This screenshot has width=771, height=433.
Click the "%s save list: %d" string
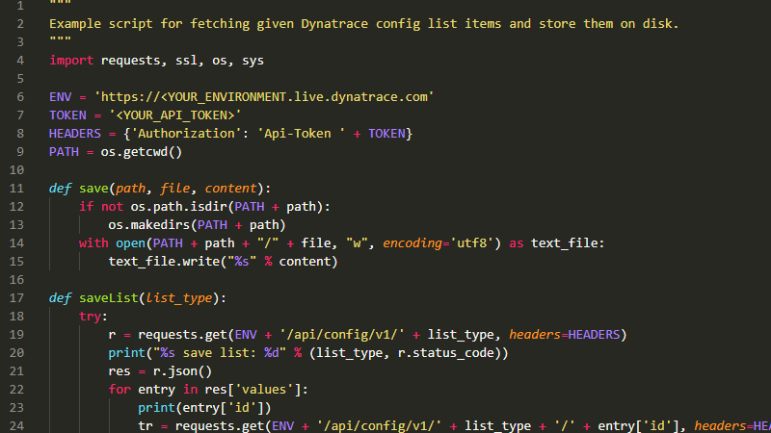[220, 353]
